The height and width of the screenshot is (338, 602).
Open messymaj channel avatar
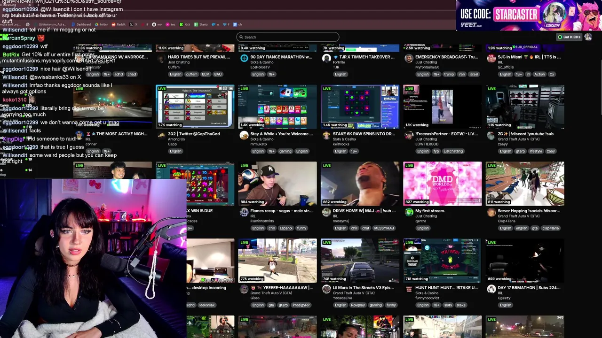click(326, 212)
